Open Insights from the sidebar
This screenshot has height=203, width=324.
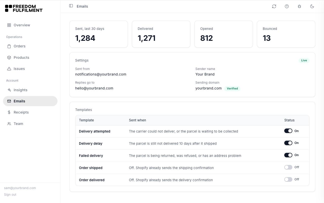point(30,90)
